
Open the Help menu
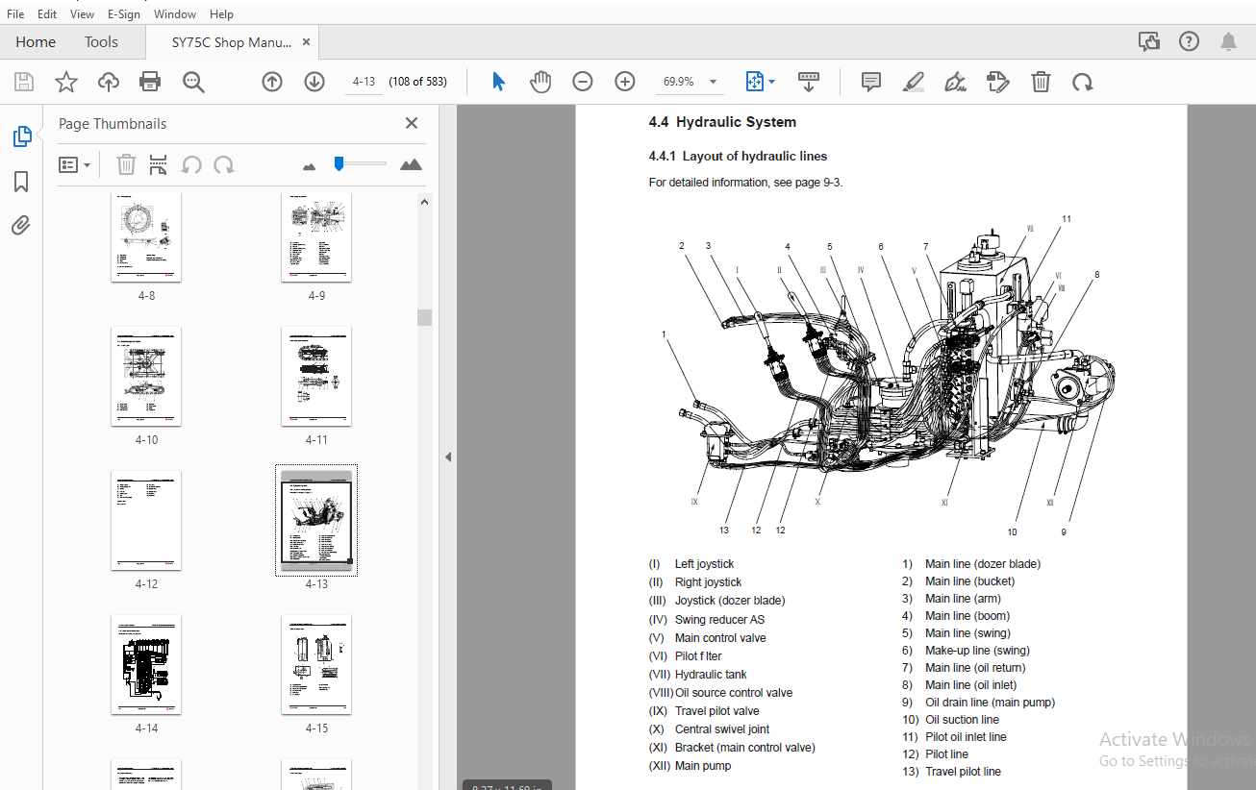(x=221, y=14)
